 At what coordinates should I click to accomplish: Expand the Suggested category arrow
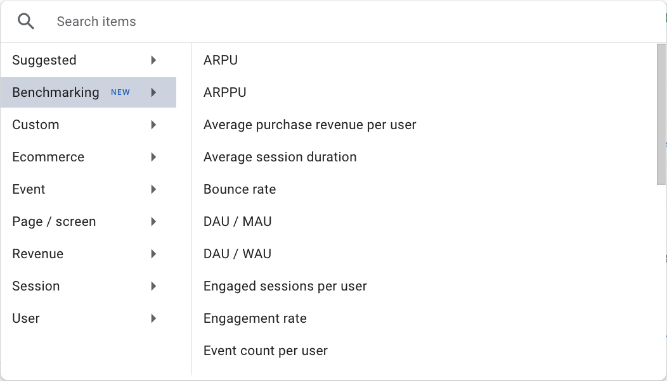(x=153, y=60)
